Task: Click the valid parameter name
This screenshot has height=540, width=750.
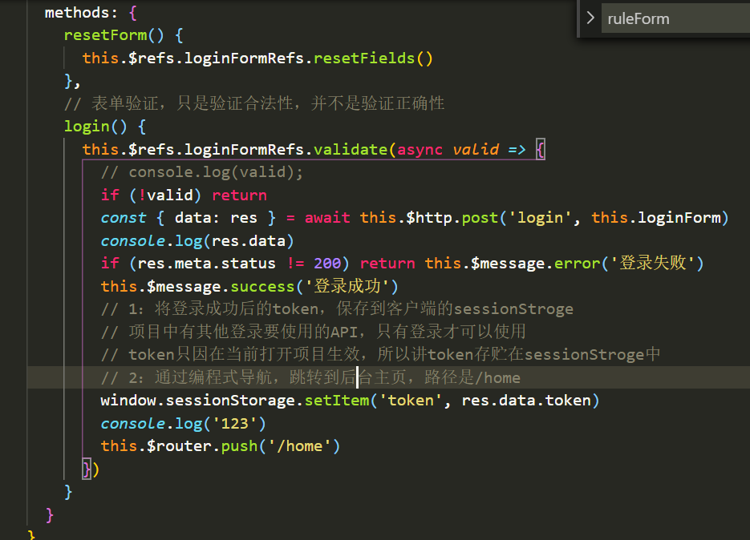Action: pyautogui.click(x=476, y=149)
